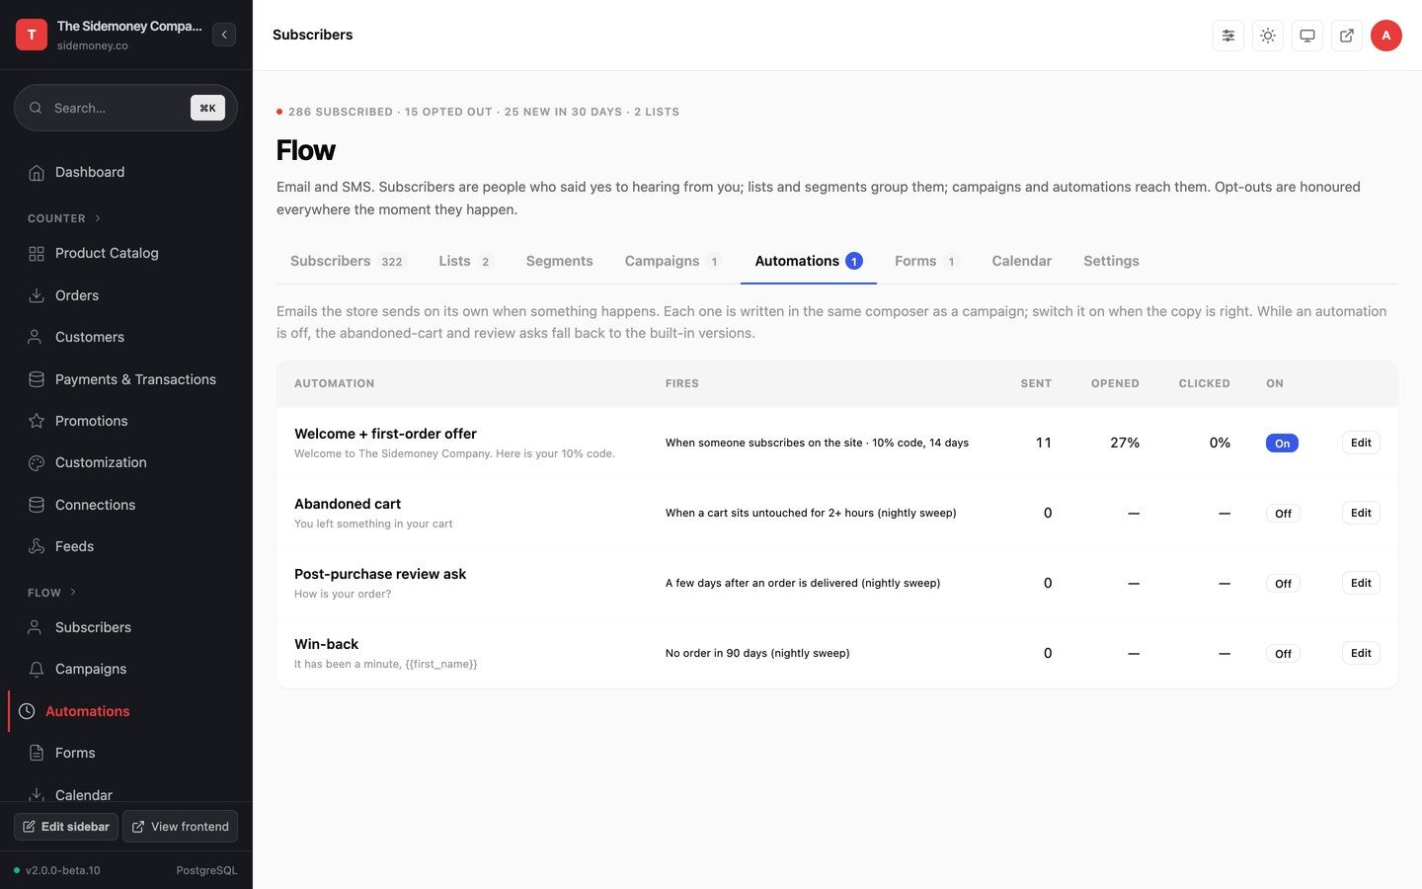Open Orders in the sidebar

tap(126, 295)
